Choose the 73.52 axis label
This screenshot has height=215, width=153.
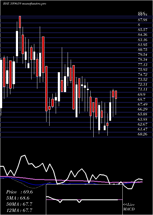click(x=143, y=80)
